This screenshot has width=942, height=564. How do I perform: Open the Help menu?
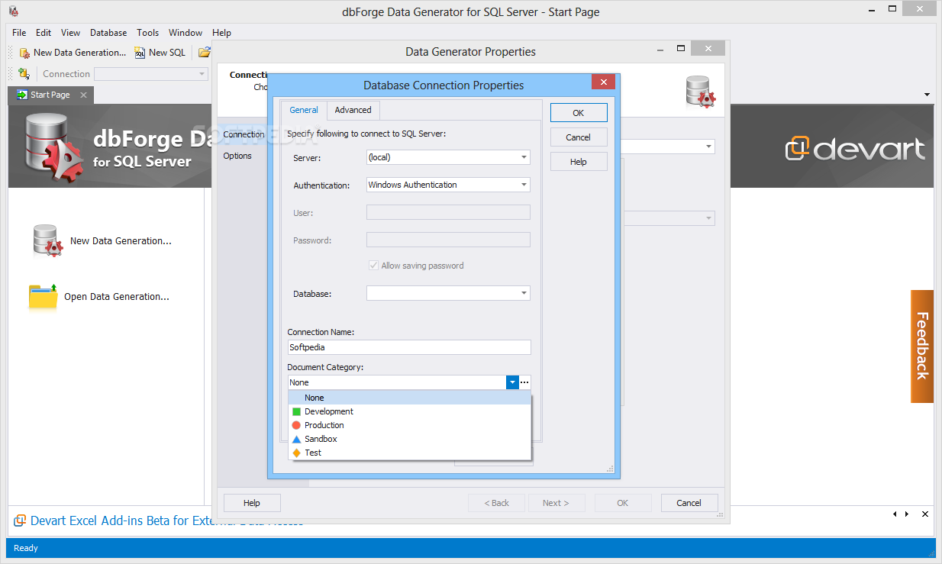(221, 33)
